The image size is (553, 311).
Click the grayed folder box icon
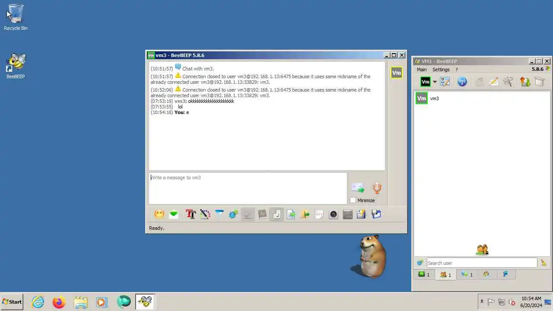click(x=540, y=82)
